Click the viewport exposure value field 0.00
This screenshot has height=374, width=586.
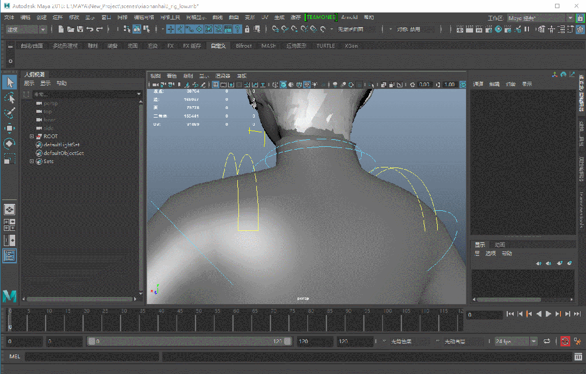click(425, 85)
